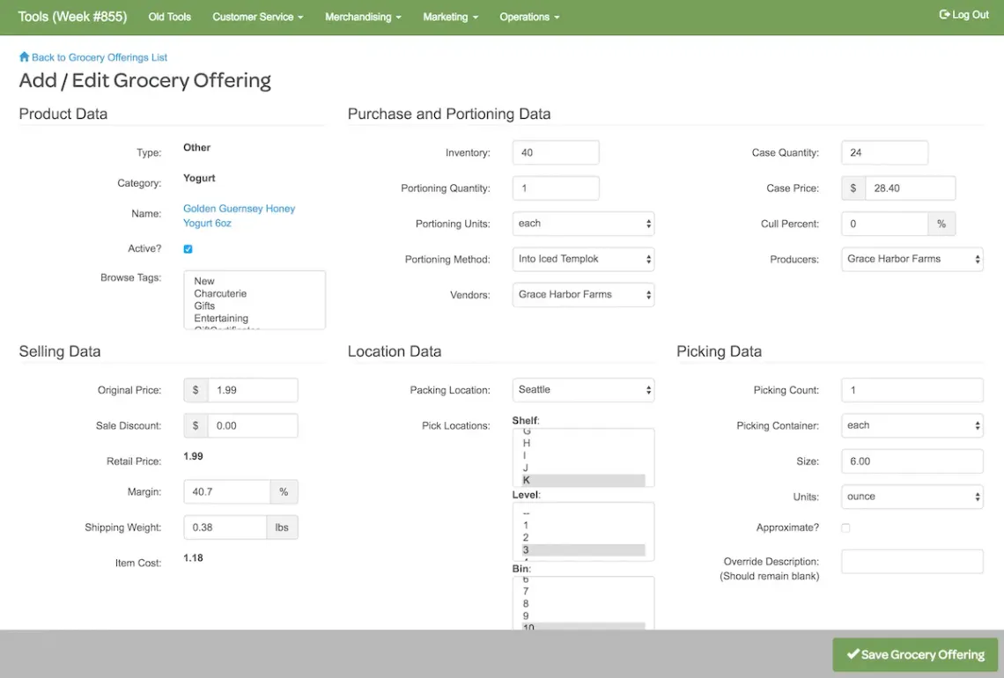Click the Case Quantity field
The height and width of the screenshot is (678, 1004).
click(x=884, y=152)
